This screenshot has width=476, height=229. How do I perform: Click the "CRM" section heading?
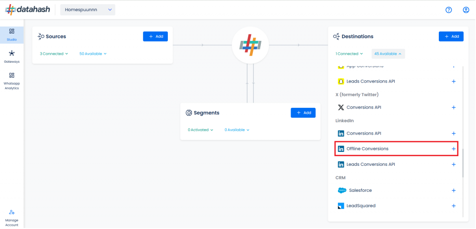pyautogui.click(x=340, y=177)
